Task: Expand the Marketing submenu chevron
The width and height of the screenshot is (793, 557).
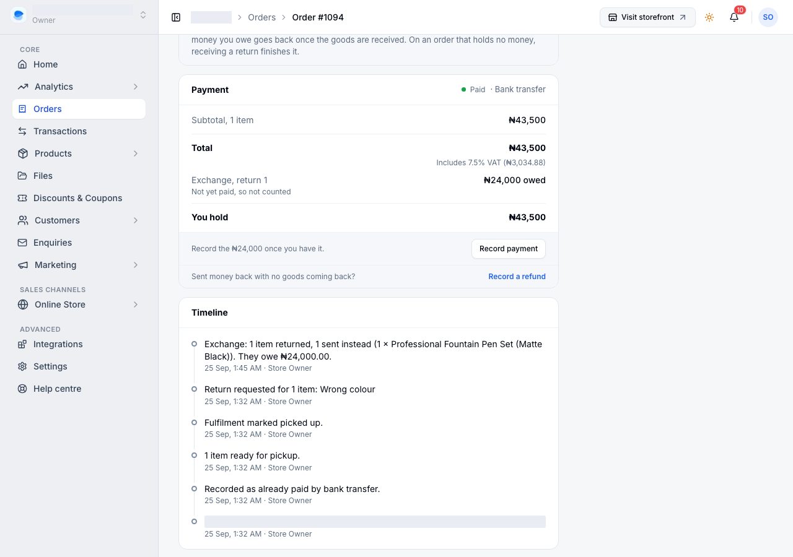Action: (136, 265)
